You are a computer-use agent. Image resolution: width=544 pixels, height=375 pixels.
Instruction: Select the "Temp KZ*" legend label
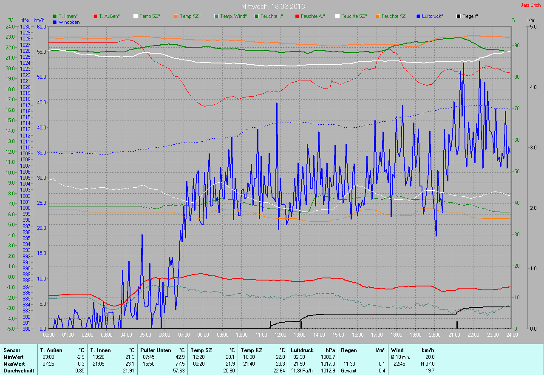click(190, 16)
